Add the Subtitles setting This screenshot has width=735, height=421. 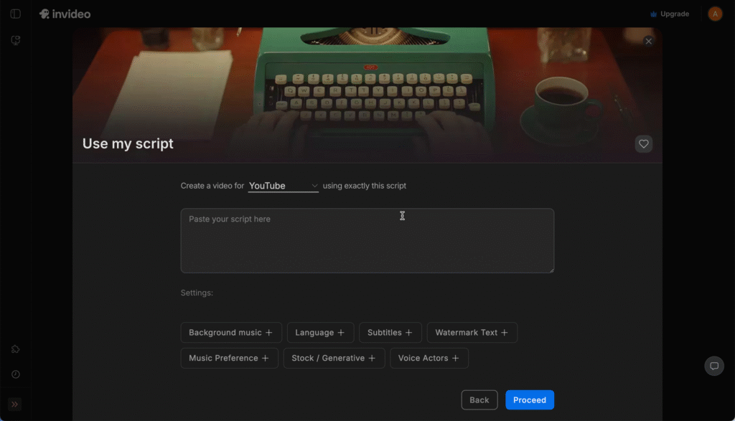click(x=390, y=333)
